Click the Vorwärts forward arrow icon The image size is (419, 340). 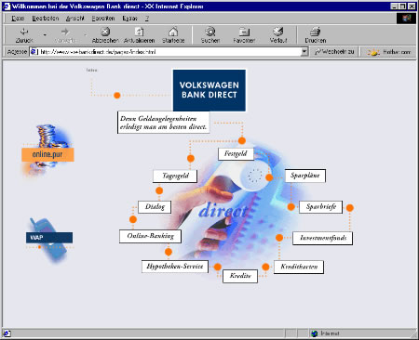pyautogui.click(x=65, y=32)
